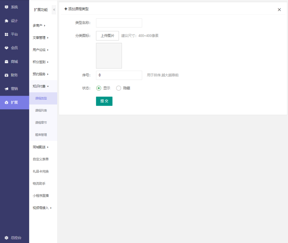This screenshot has width=288, height=243.
Task: Go to the 商城 section label
Action: tap(14, 61)
